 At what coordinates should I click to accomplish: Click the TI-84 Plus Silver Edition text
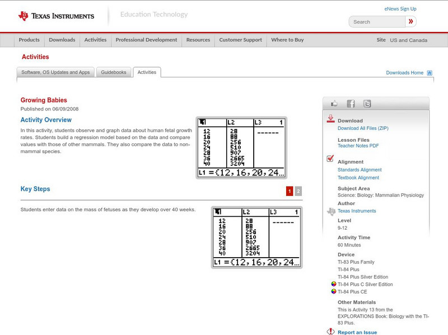363,277
